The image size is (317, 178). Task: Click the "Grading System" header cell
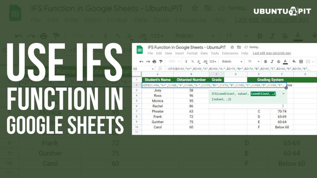(270, 80)
